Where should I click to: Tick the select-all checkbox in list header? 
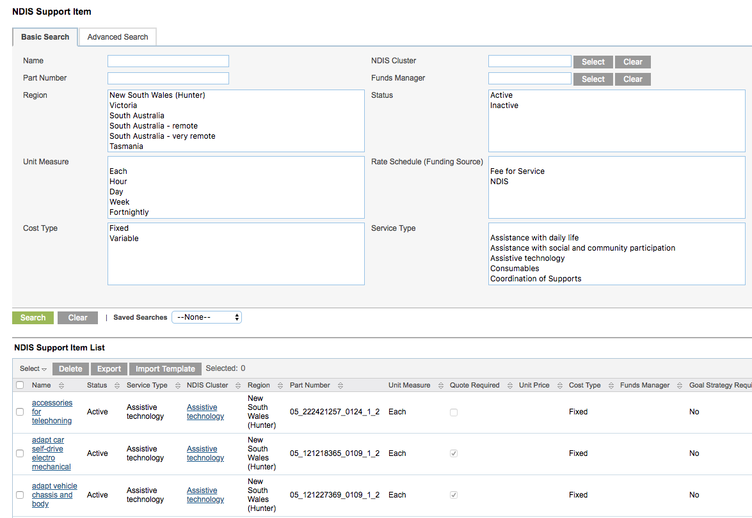20,385
